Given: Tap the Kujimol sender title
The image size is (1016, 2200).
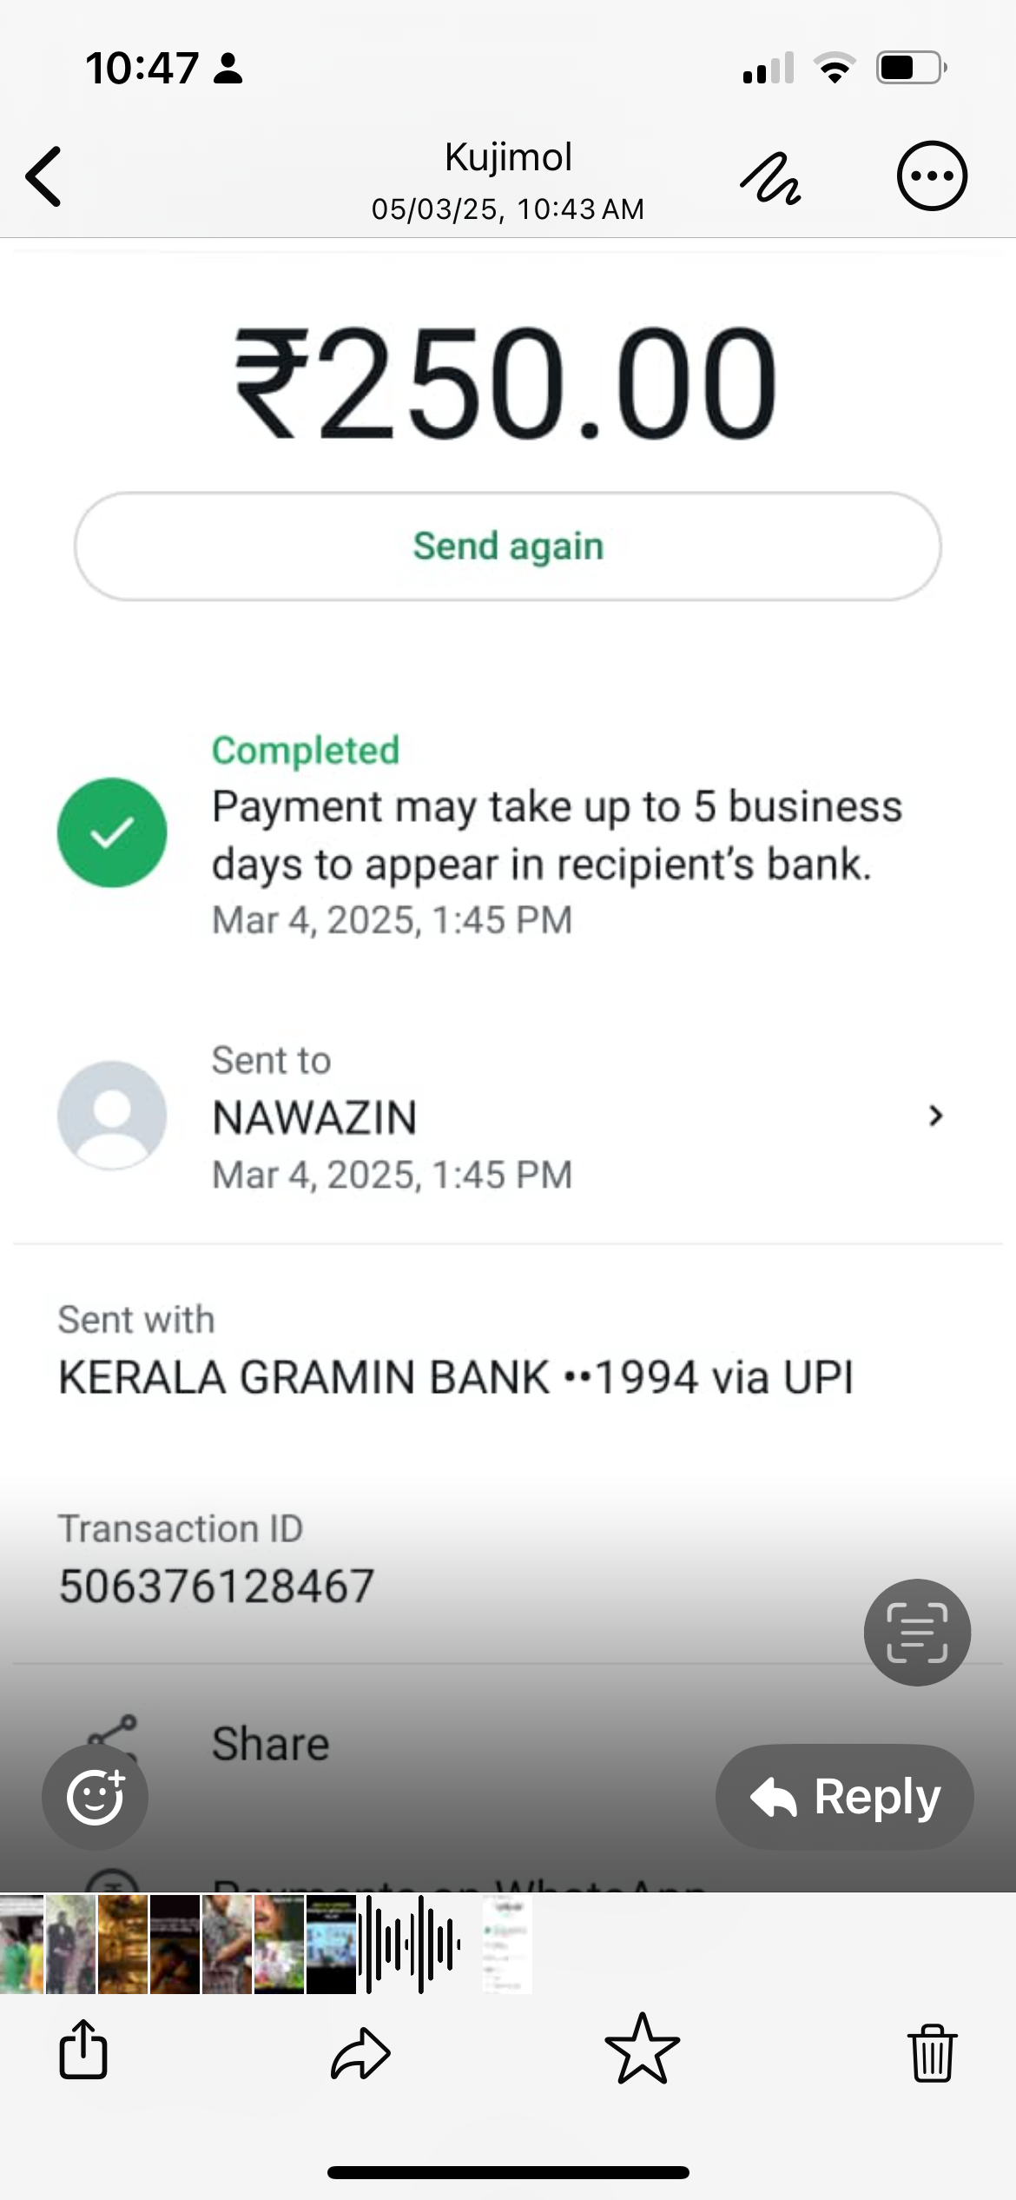Looking at the screenshot, I should pos(508,158).
